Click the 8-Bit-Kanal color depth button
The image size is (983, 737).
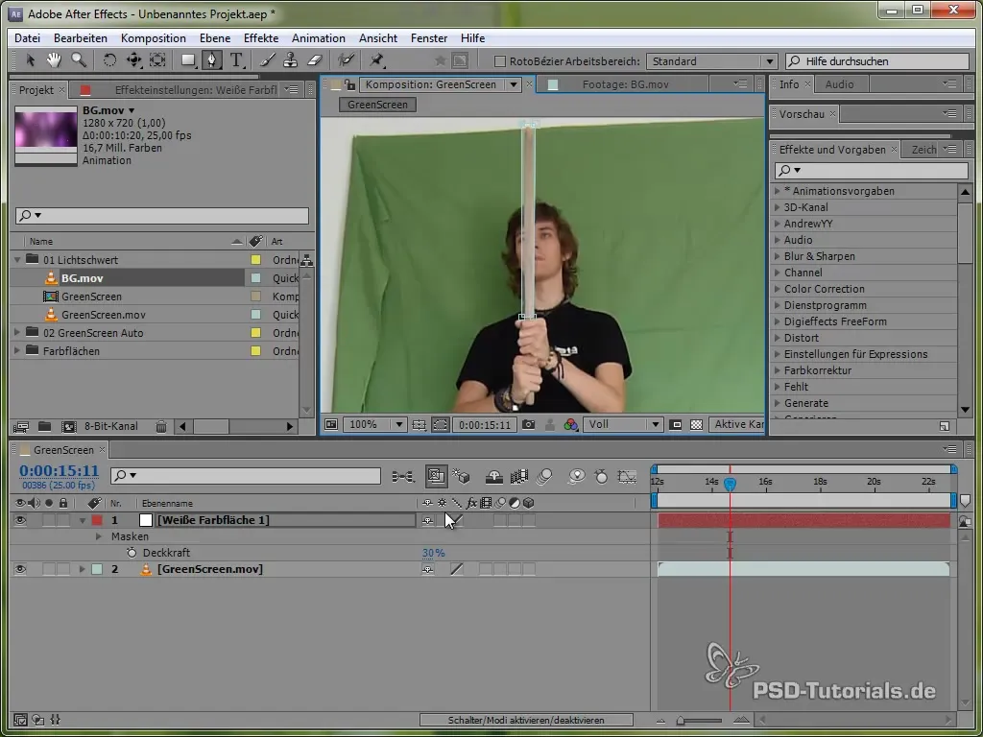(111, 427)
